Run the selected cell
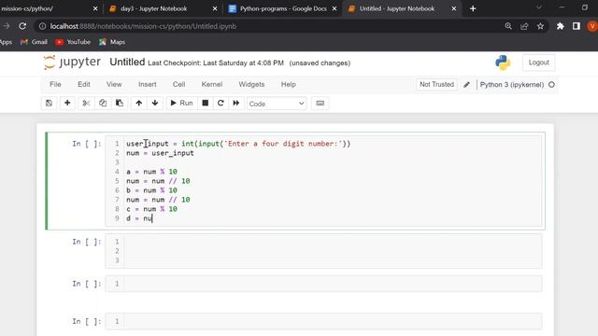The width and height of the screenshot is (598, 336). coord(181,103)
